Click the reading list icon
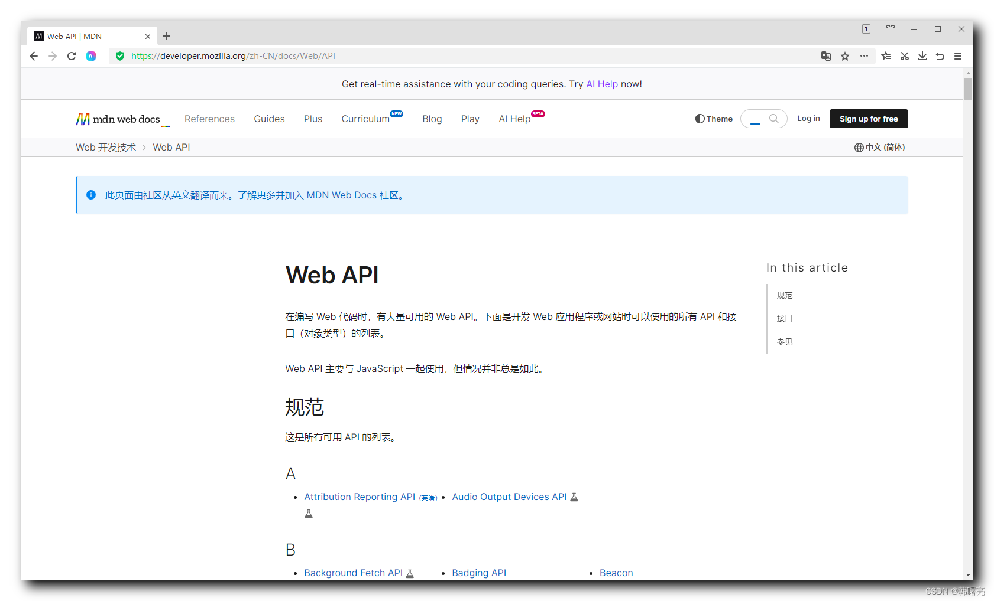 click(x=886, y=56)
